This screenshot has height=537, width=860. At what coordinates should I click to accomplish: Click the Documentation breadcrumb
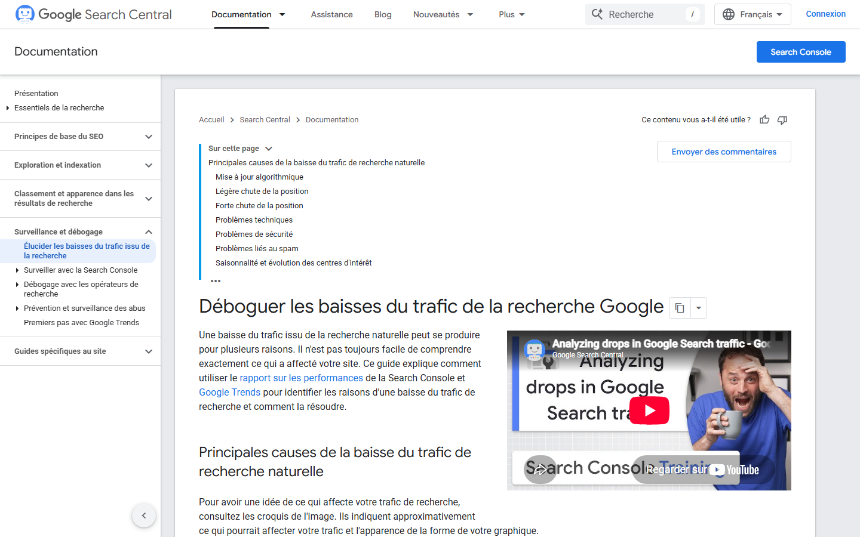coord(332,120)
